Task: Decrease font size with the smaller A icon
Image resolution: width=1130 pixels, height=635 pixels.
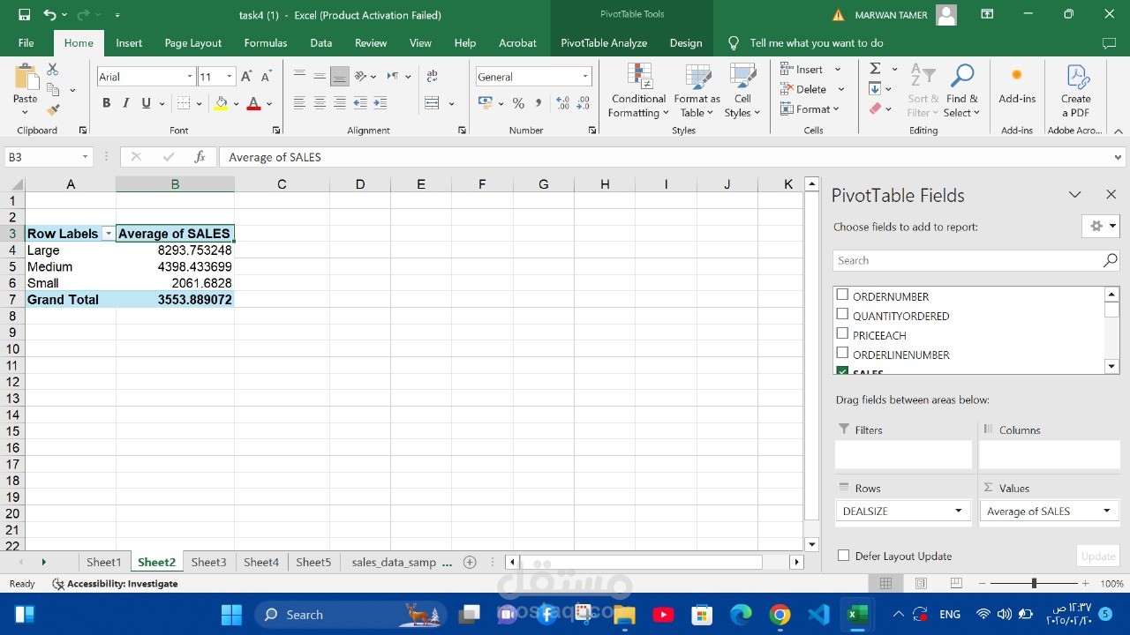Action: (x=266, y=77)
